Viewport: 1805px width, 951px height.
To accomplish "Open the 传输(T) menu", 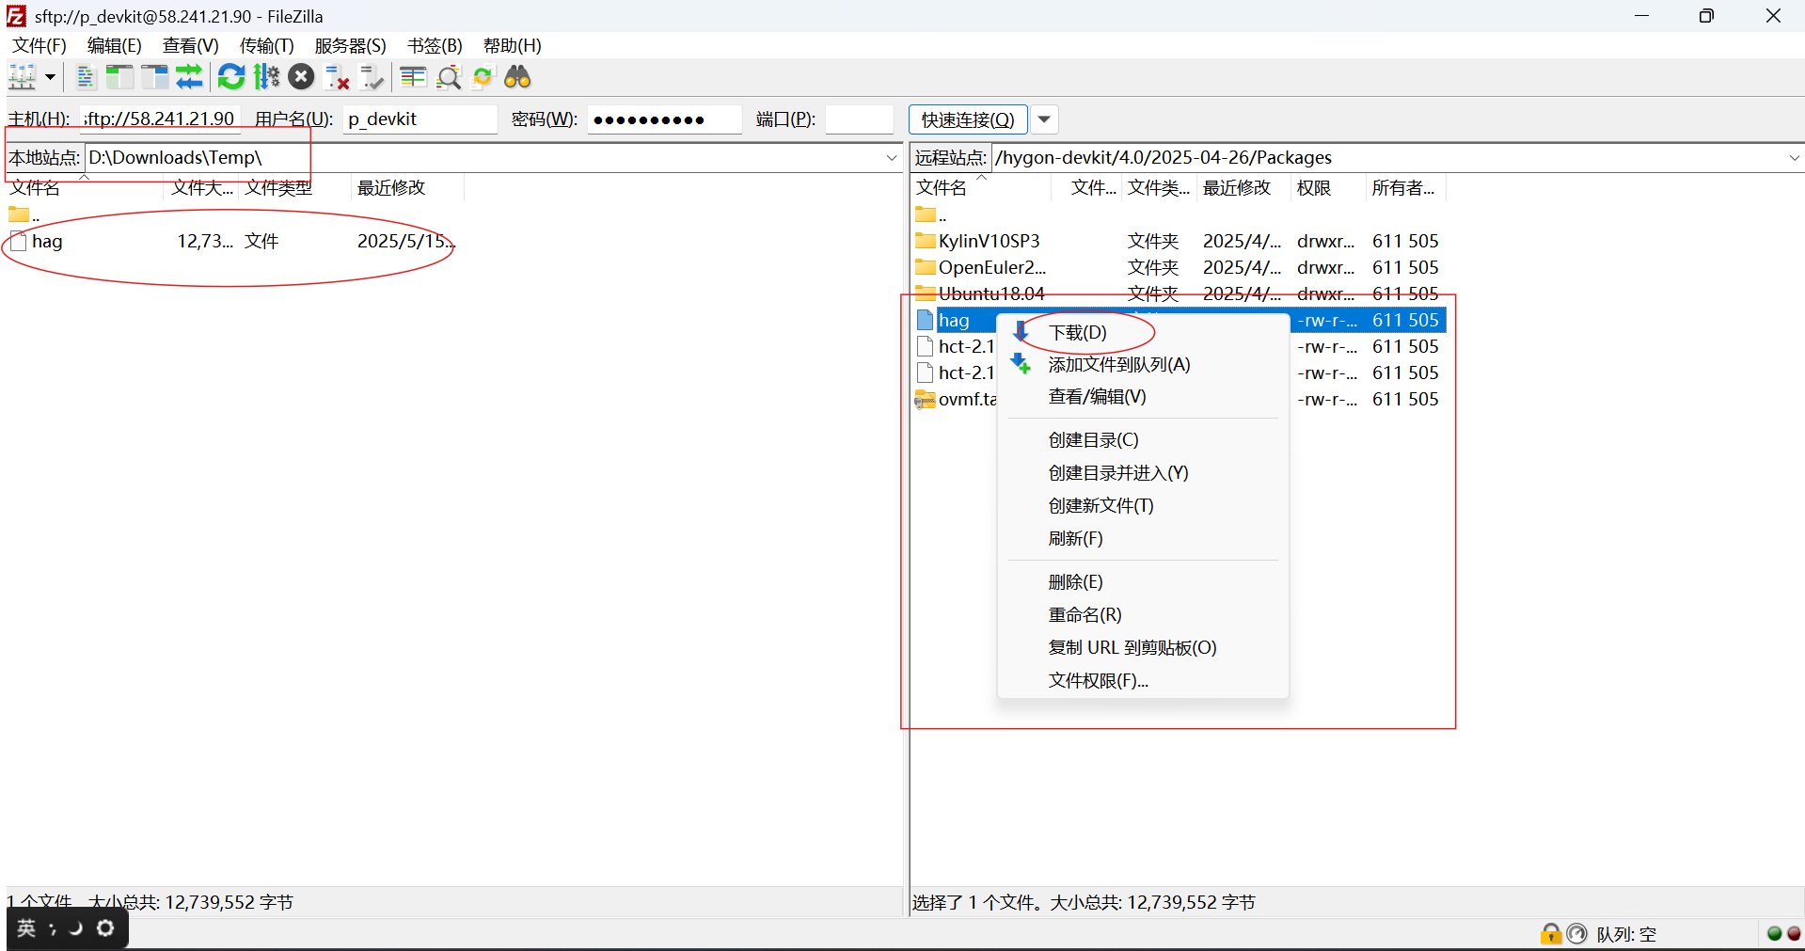I will [266, 45].
